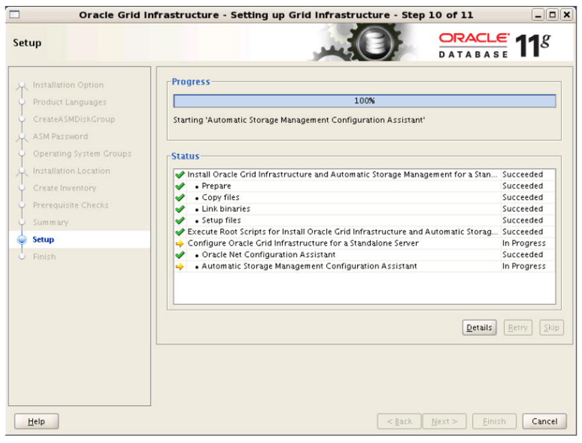Image resolution: width=582 pixels, height=443 pixels.
Task: Select Prerequisite Checks step in sidebar
Action: [x=70, y=205]
